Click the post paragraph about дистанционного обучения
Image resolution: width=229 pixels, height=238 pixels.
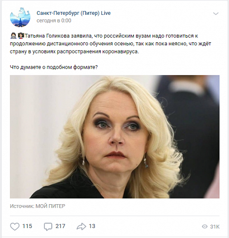click(x=111, y=44)
